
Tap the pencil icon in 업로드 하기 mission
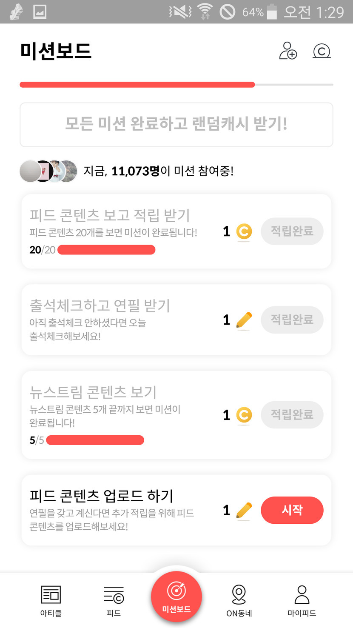pos(244,511)
